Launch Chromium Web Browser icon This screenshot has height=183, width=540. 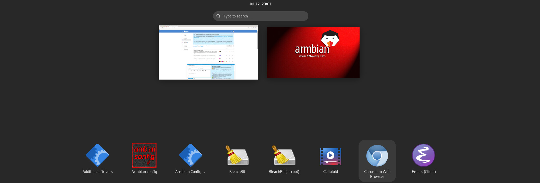(x=377, y=155)
